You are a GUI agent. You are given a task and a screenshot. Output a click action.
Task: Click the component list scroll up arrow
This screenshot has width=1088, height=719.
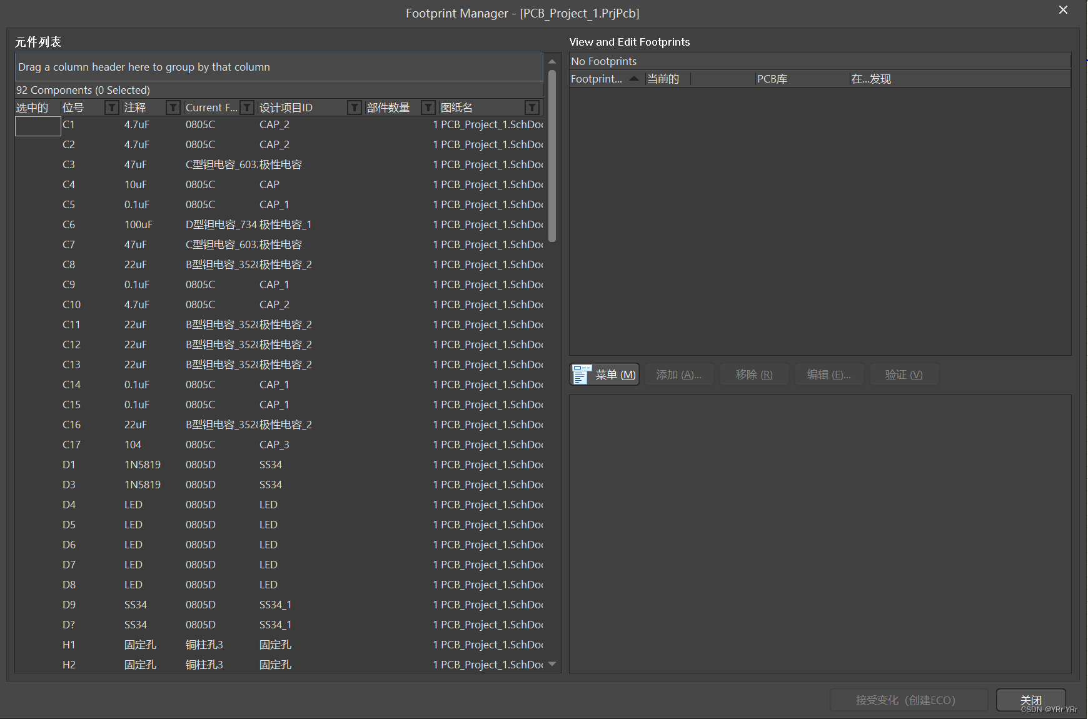coord(552,61)
